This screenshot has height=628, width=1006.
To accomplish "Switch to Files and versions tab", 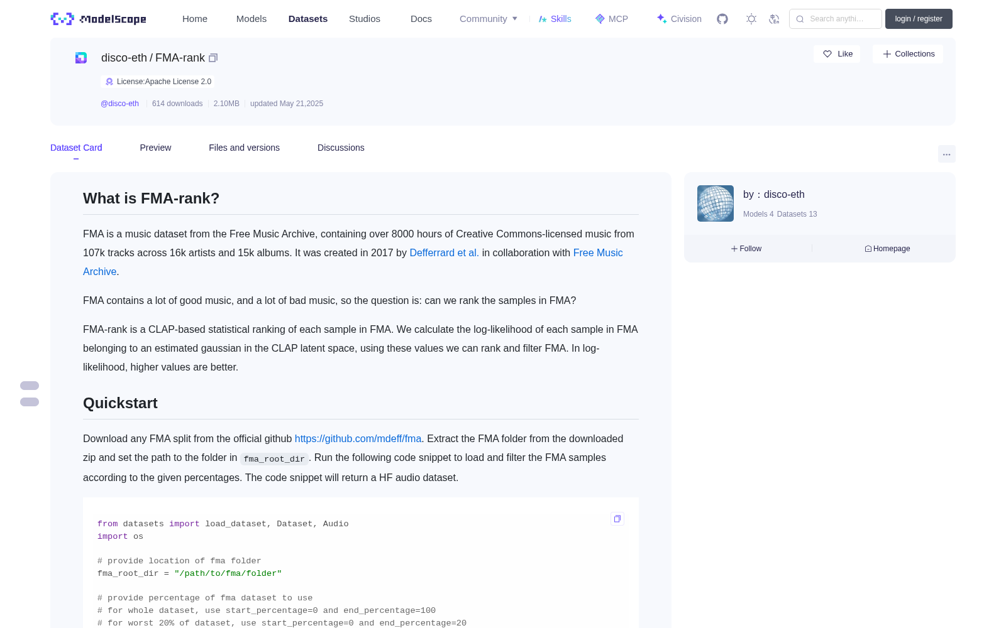I will [244, 148].
